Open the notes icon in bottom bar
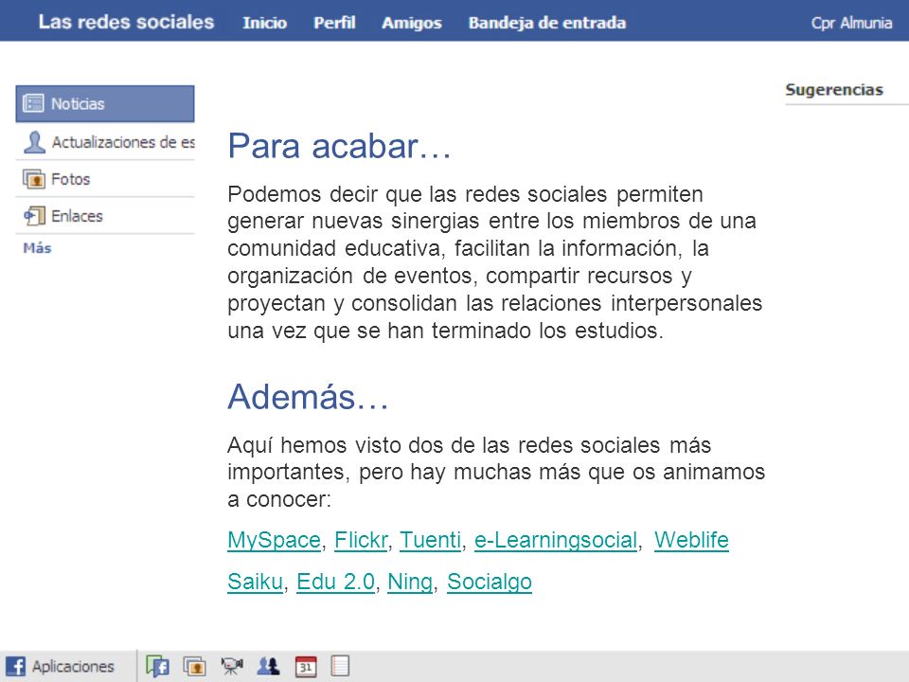 point(340,666)
